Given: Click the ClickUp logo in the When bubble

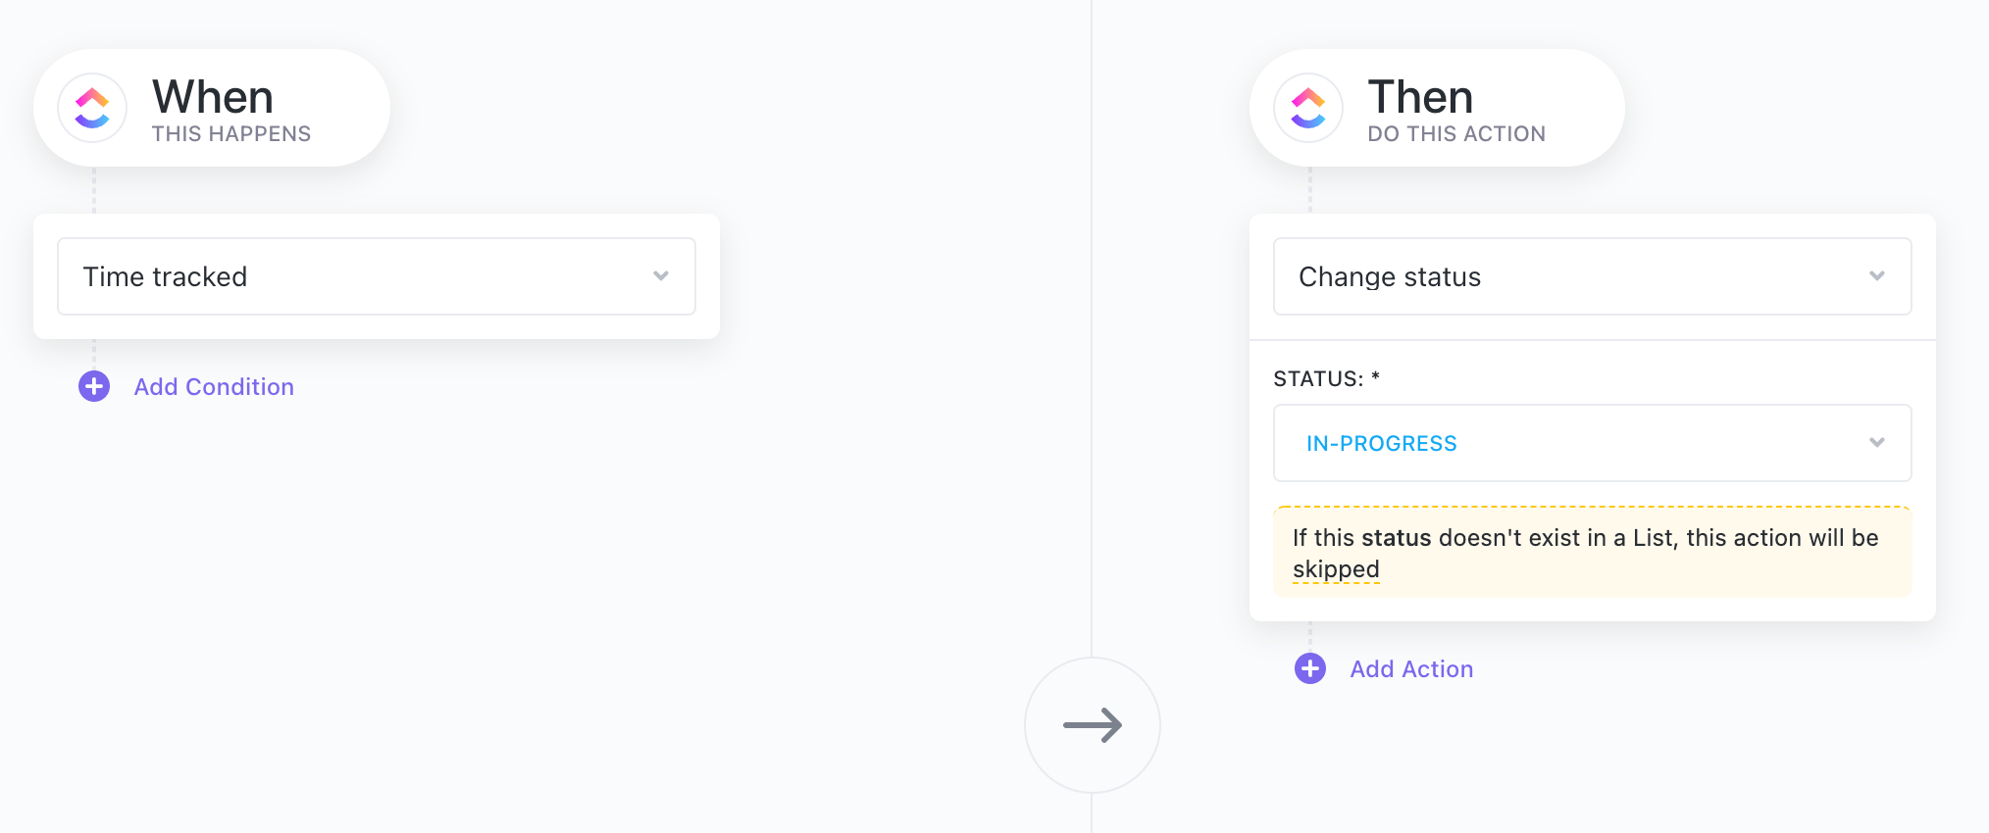Looking at the screenshot, I should (92, 108).
